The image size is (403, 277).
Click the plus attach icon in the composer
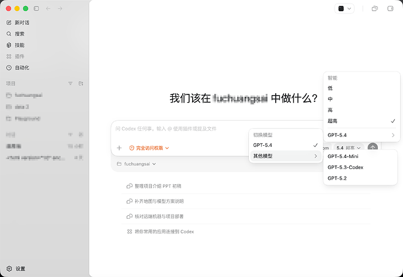[119, 148]
